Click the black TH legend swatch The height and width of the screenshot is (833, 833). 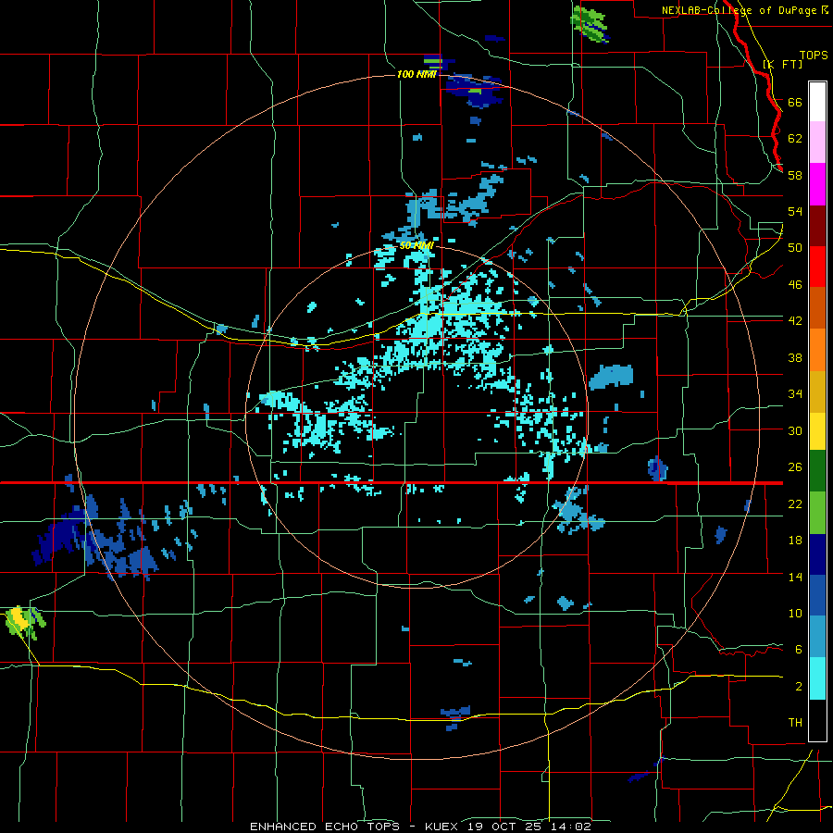click(x=817, y=720)
